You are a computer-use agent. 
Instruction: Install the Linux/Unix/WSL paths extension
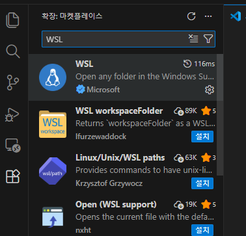tap(202, 183)
